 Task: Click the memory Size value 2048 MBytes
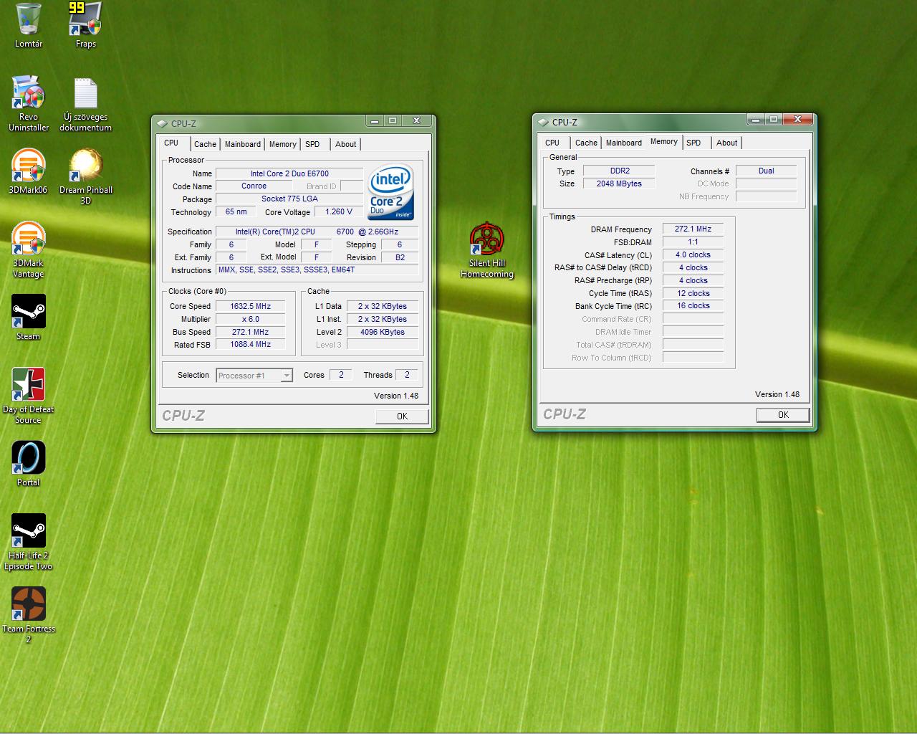[619, 184]
